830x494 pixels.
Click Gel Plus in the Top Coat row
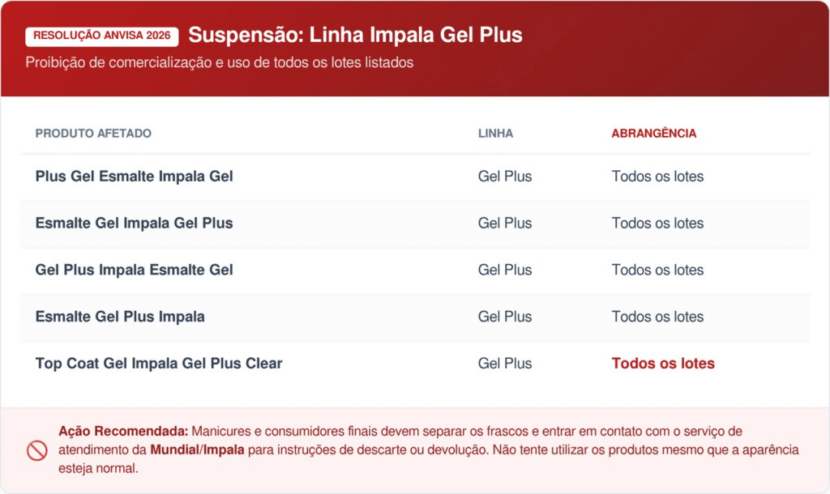pyautogui.click(x=505, y=364)
